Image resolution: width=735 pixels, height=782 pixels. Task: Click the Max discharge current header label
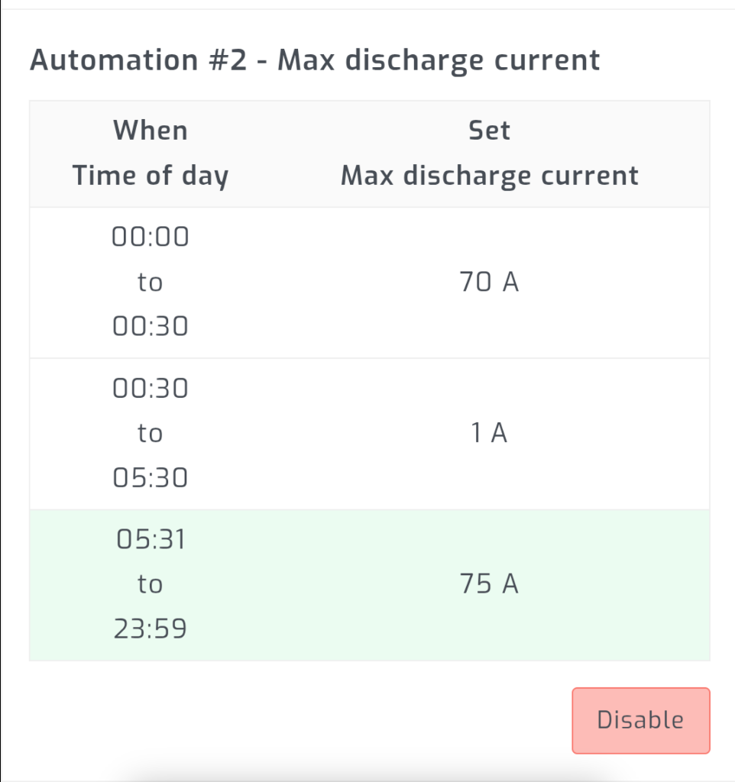point(489,175)
